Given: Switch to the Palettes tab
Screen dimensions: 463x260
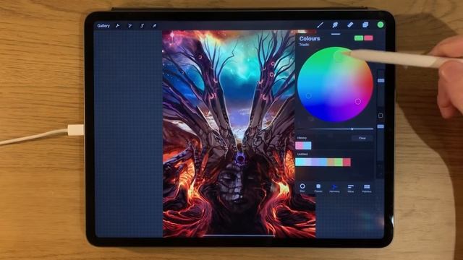Looking at the screenshot, I should 367,188.
